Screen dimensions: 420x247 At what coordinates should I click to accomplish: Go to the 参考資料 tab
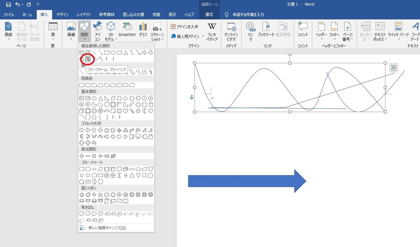click(x=107, y=15)
